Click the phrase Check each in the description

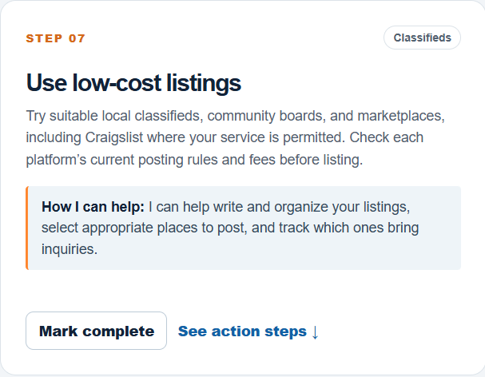tap(387, 137)
